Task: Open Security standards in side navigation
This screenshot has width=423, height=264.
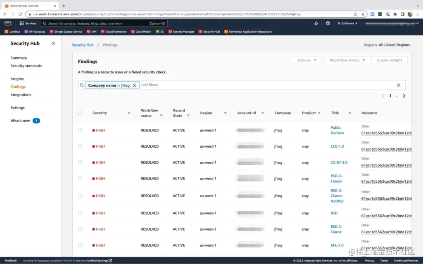Action: click(x=26, y=66)
